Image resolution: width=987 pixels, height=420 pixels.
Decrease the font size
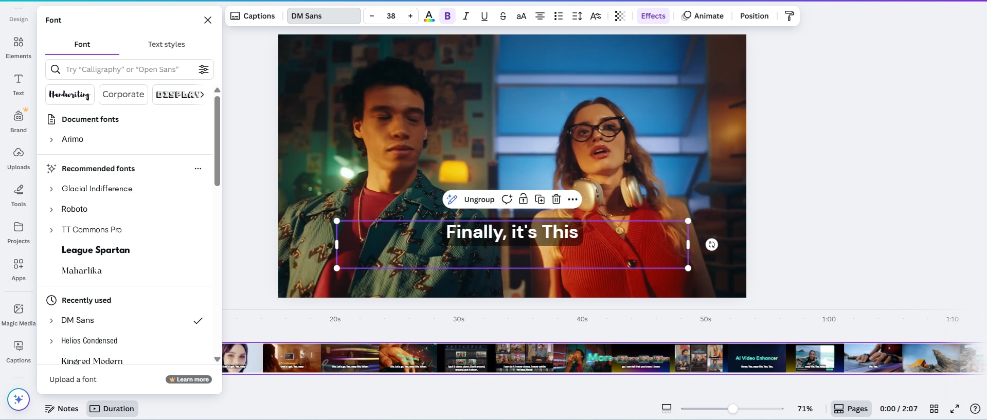point(372,16)
